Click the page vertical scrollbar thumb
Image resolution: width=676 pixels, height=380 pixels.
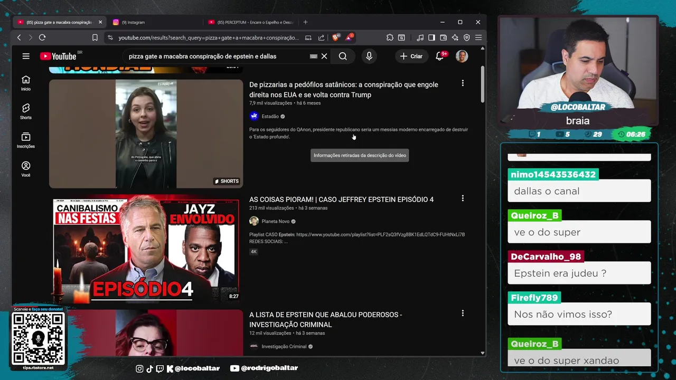(x=483, y=85)
